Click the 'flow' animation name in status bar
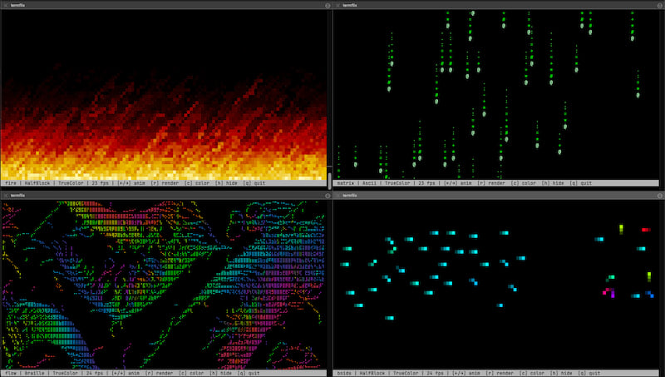 tap(11, 374)
